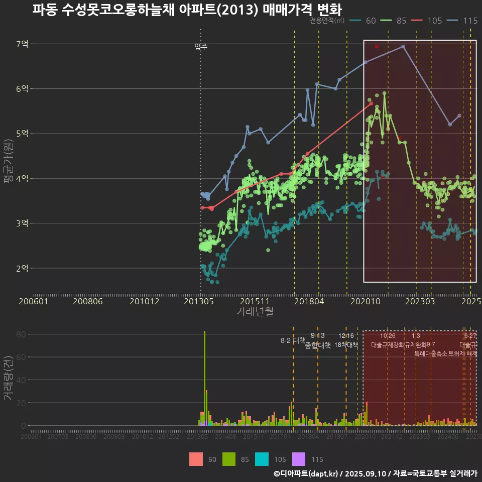The image size is (482, 482).
Task: Click 201408 on the volume chart x-axis
Action: [x=225, y=436]
